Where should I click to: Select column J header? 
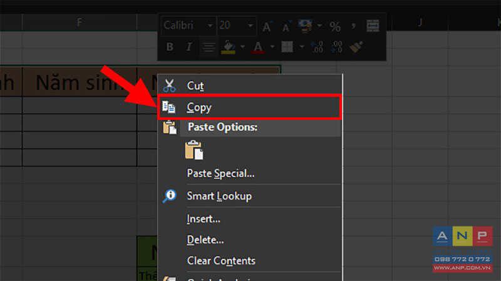(420, 22)
